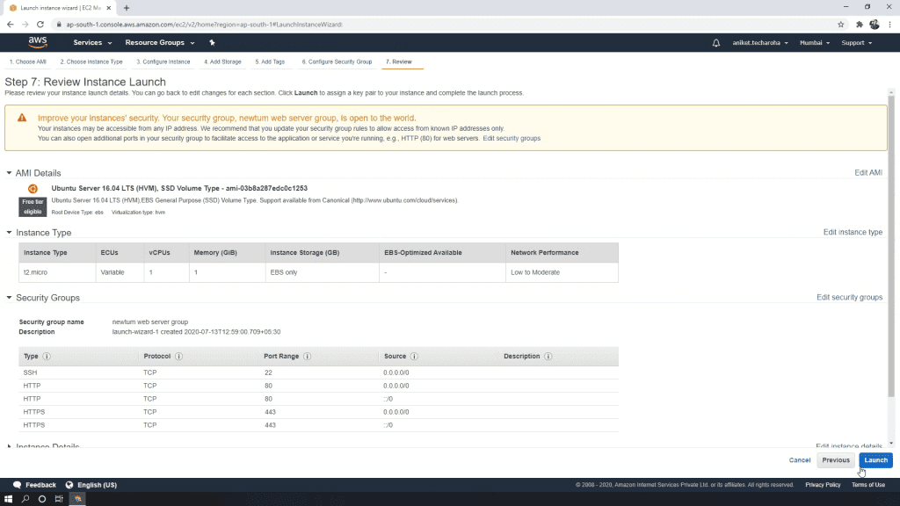Image resolution: width=900 pixels, height=506 pixels.
Task: Click the warning triangle icon in banner
Action: pyautogui.click(x=22, y=118)
